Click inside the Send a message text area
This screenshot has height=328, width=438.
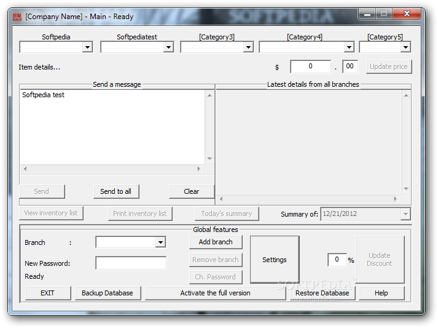(112, 127)
